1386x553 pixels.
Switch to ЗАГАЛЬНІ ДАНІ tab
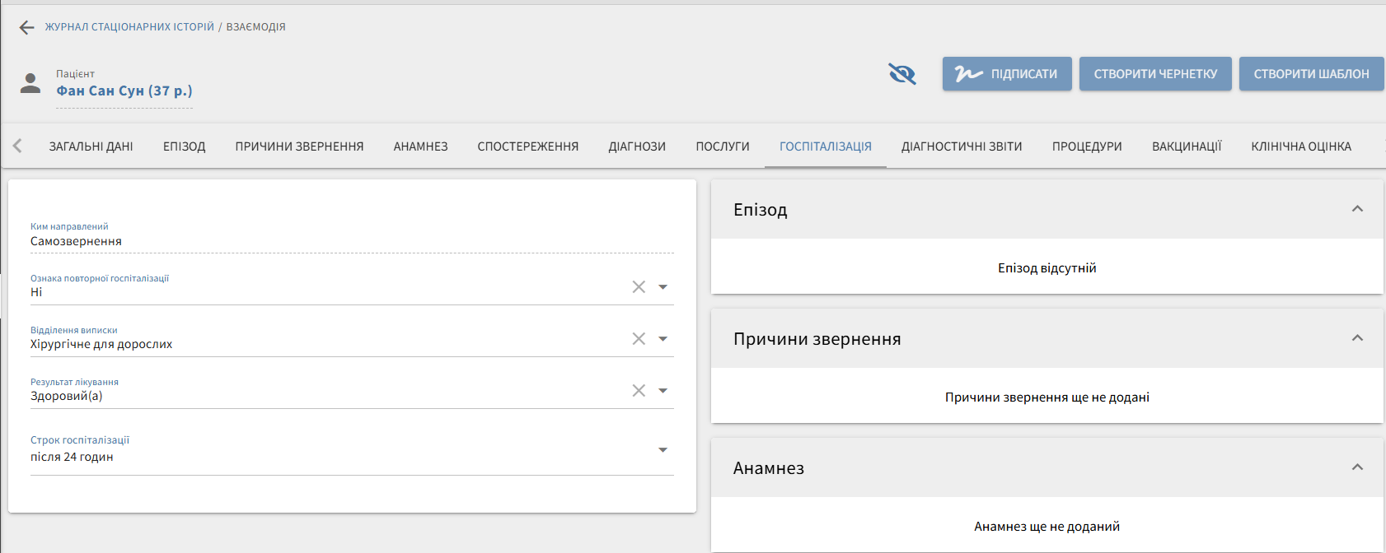[91, 146]
